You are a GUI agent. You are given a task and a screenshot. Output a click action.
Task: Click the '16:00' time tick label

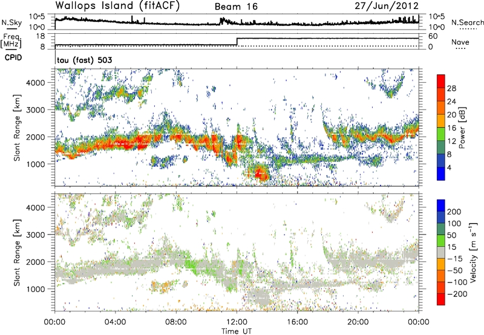coord(297,322)
